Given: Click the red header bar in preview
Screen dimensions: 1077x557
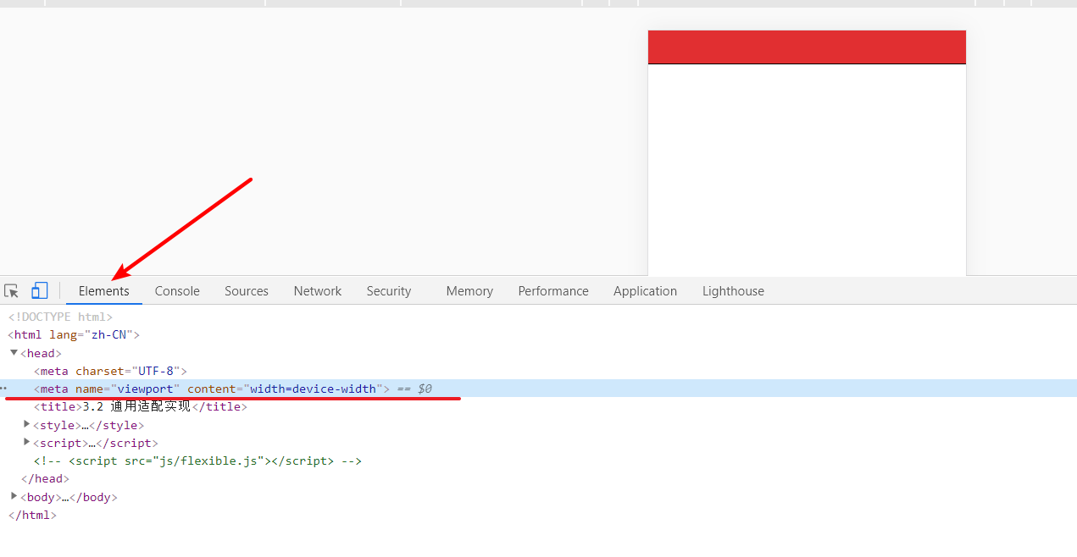Looking at the screenshot, I should [807, 47].
